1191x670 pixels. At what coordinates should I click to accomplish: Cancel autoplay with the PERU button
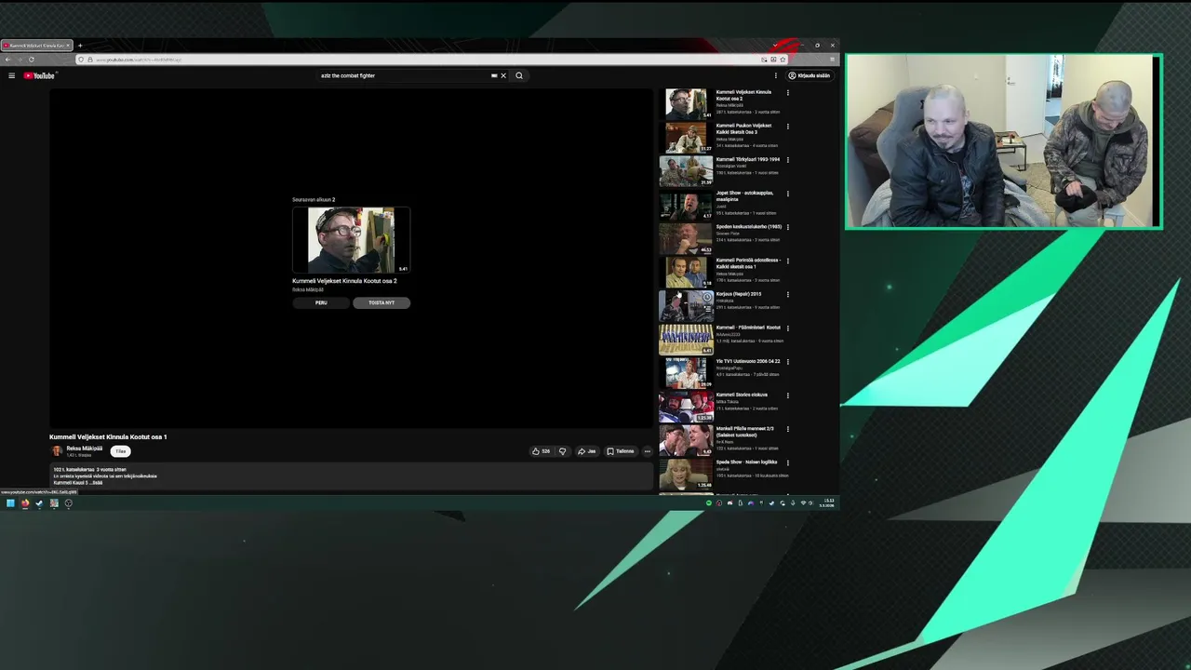tap(321, 302)
